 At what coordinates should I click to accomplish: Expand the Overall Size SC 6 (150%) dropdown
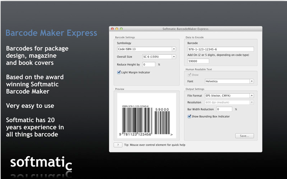tap(159, 57)
